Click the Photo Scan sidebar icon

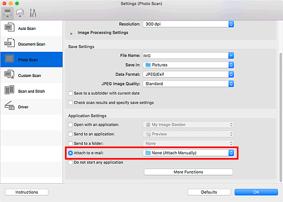(x=9, y=59)
